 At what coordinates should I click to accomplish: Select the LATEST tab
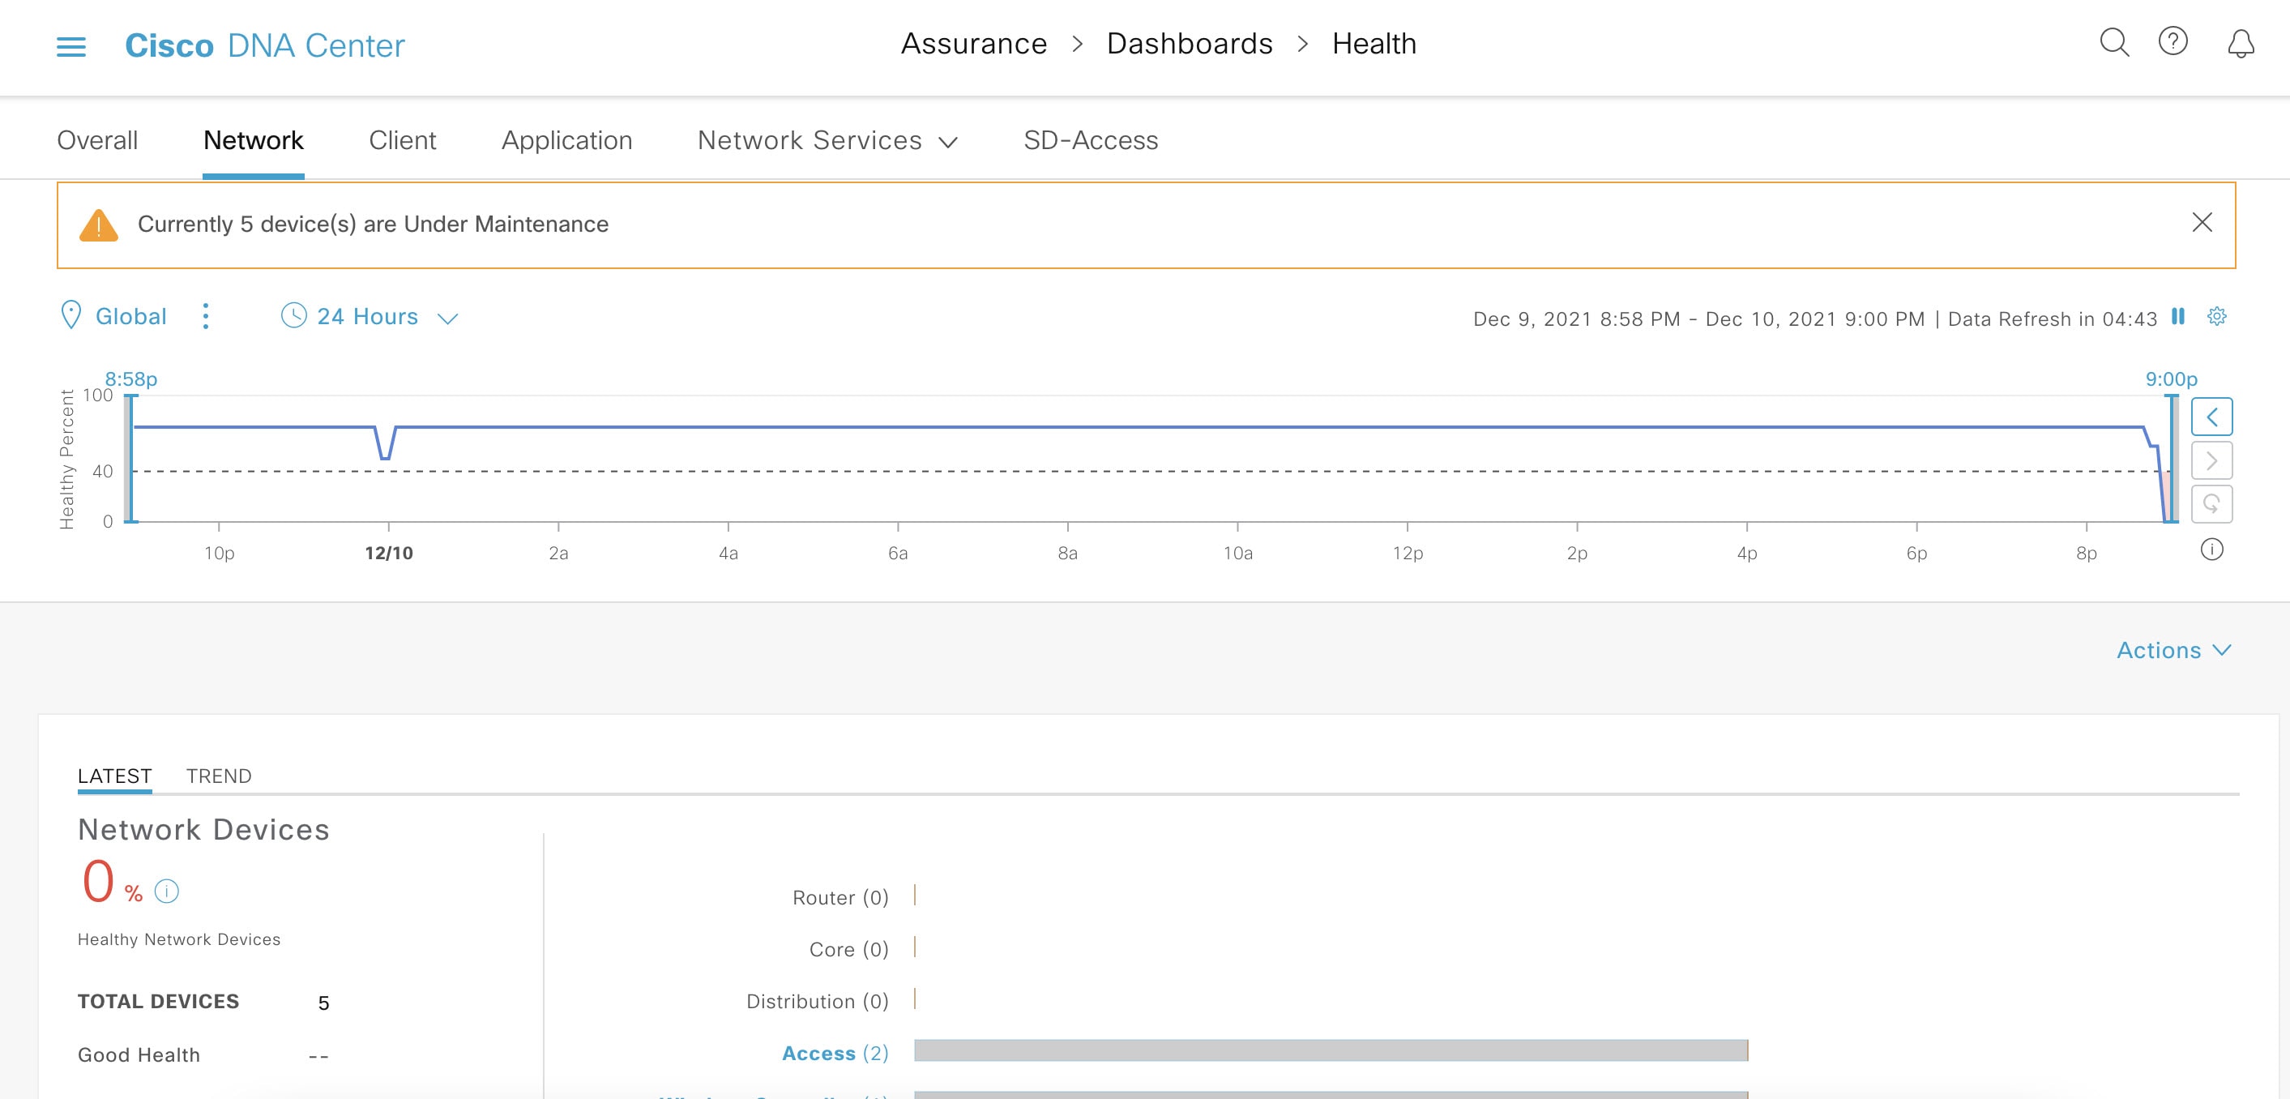click(x=115, y=776)
